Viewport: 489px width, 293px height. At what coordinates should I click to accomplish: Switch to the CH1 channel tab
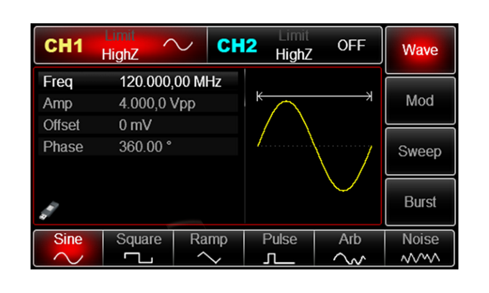click(x=64, y=46)
